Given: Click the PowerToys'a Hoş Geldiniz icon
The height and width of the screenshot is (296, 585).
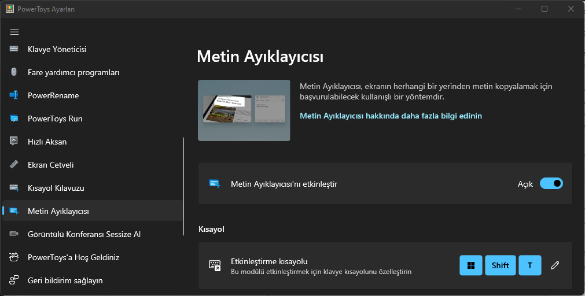Looking at the screenshot, I should (14, 257).
